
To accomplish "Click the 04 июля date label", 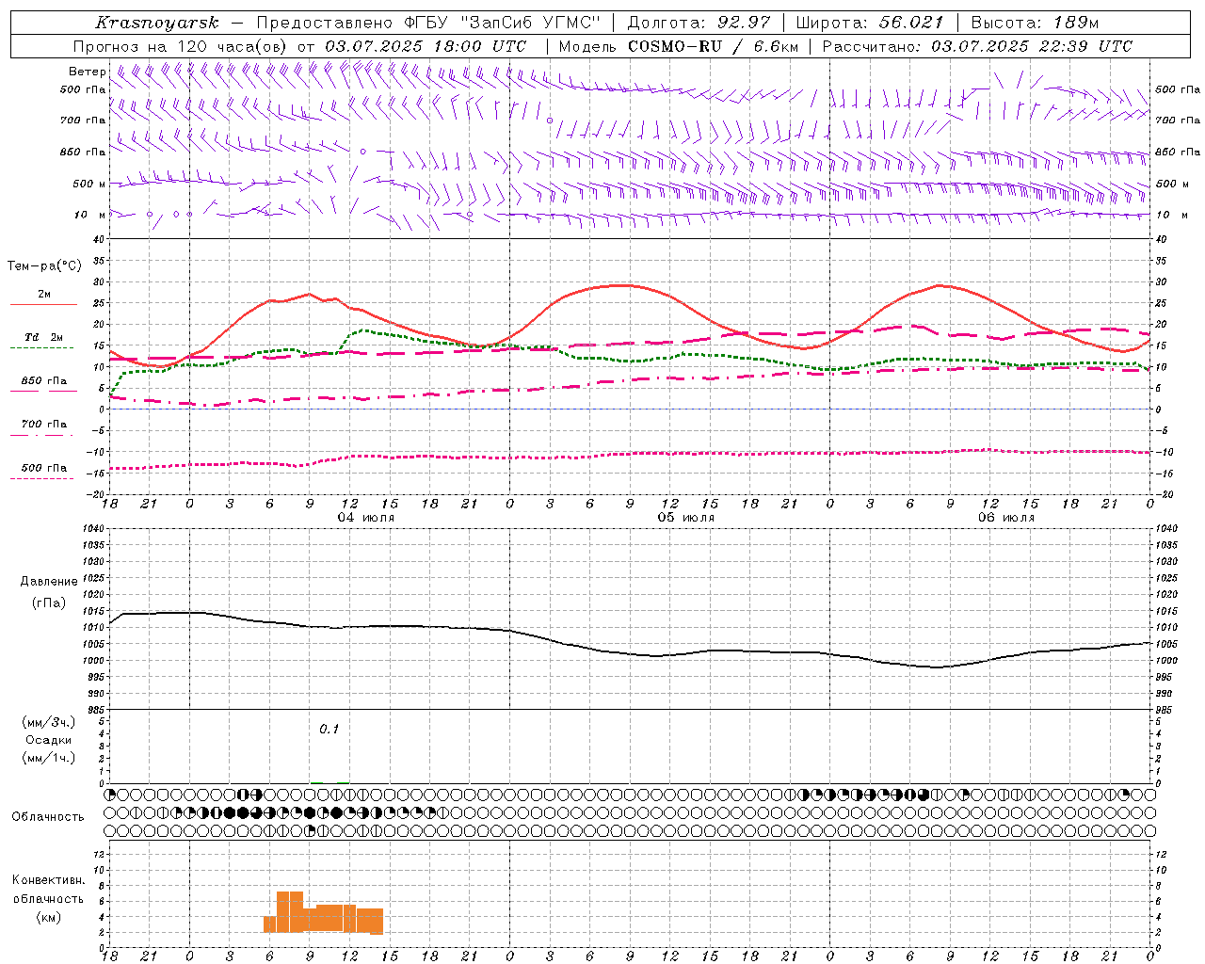I will (x=366, y=518).
